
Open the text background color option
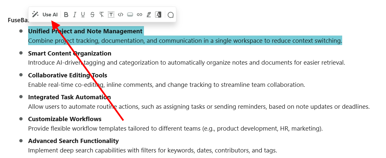[158, 15]
